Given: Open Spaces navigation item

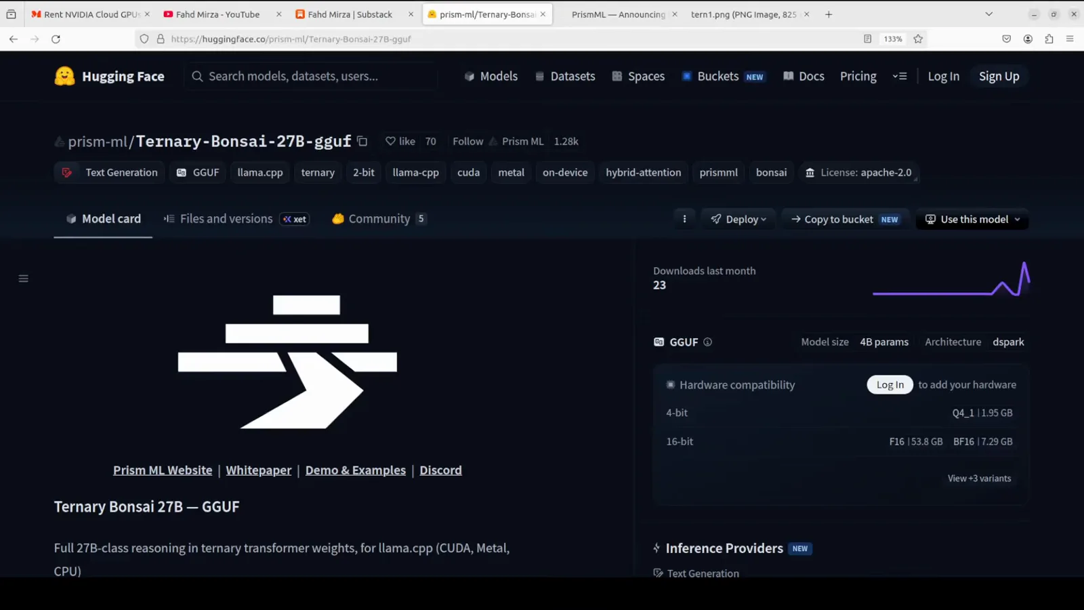Looking at the screenshot, I should (638, 76).
